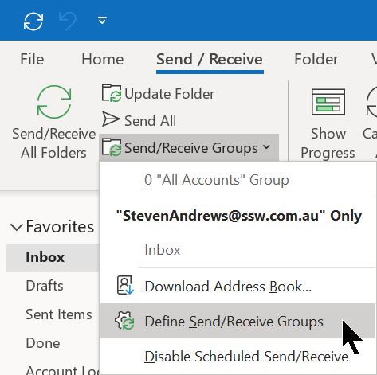Open the Sent Items folder
Screen dimensions: 377x375
(x=59, y=314)
